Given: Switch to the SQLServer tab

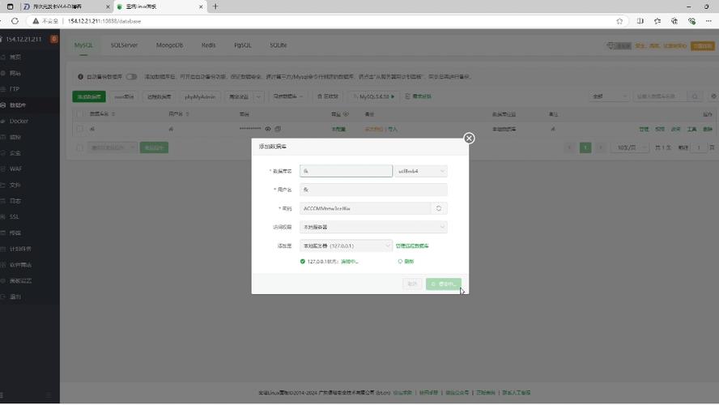Looking at the screenshot, I should click(x=124, y=45).
